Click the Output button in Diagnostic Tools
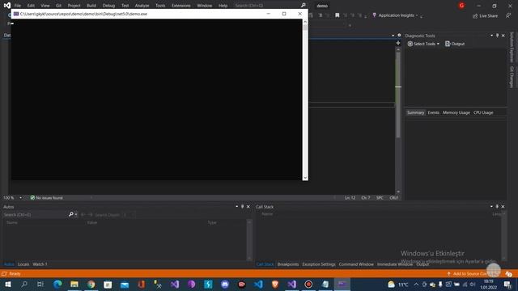The image size is (518, 291). pyautogui.click(x=455, y=44)
